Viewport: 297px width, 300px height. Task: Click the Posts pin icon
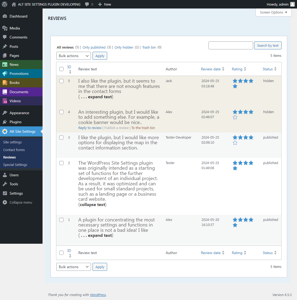(x=5, y=46)
